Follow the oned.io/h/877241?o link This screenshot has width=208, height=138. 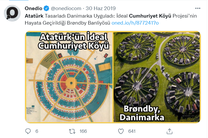pyautogui.click(x=135, y=23)
